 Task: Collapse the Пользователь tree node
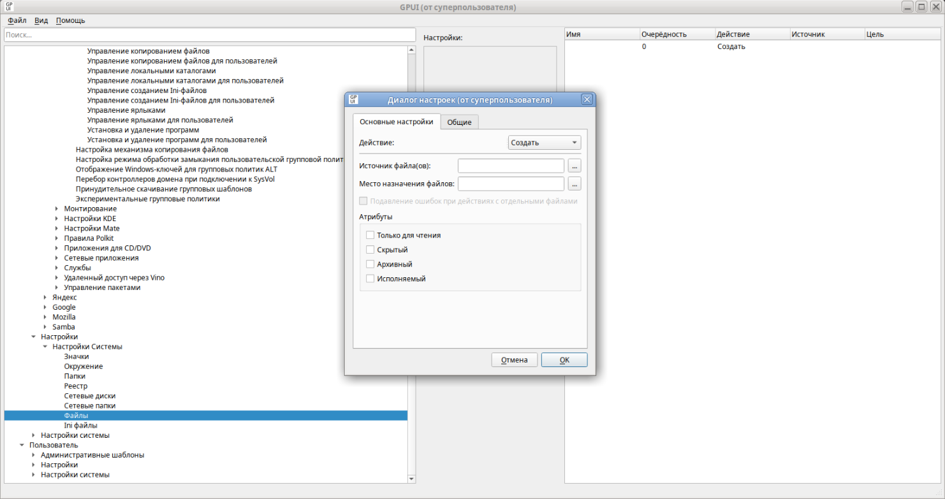pyautogui.click(x=22, y=445)
